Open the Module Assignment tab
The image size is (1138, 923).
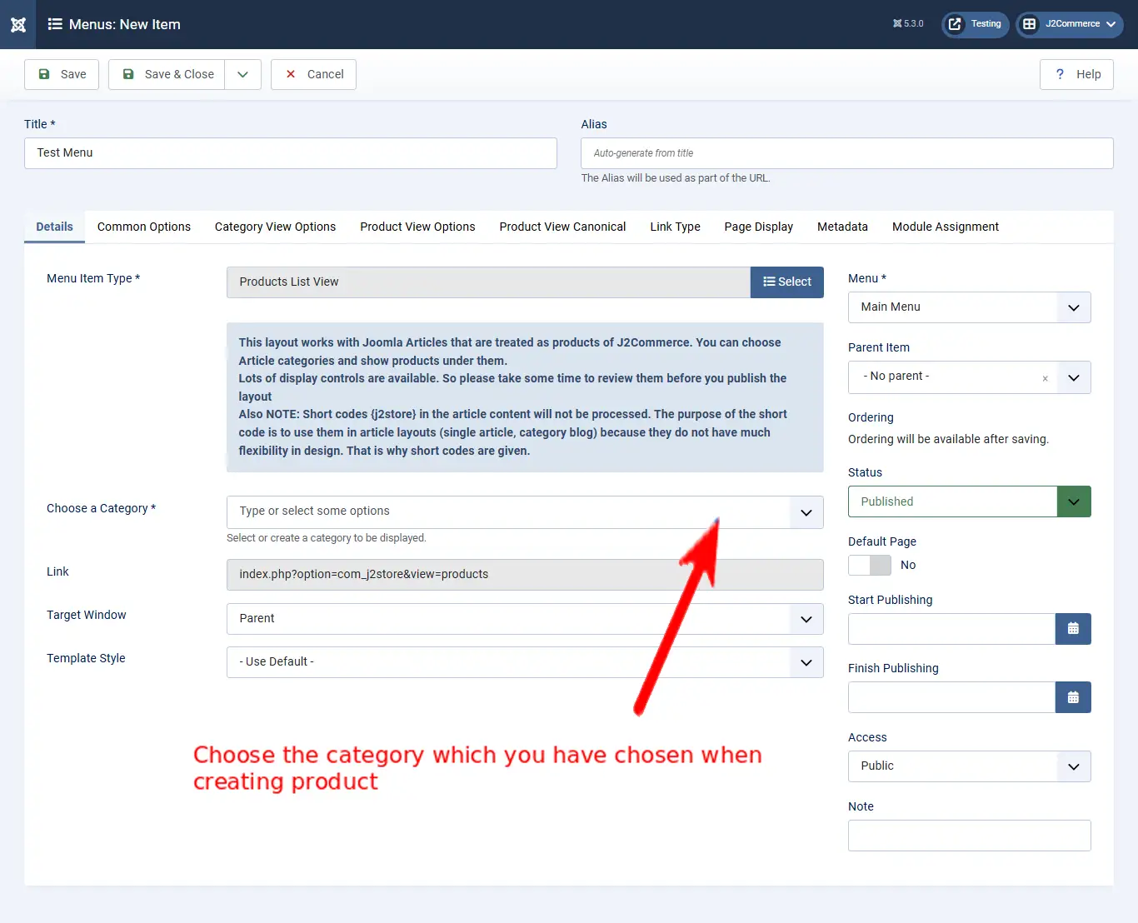tap(945, 227)
